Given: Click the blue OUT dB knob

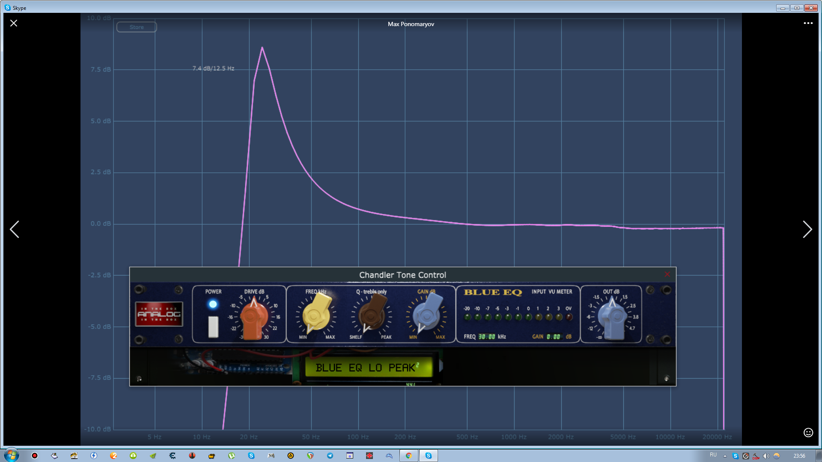Looking at the screenshot, I should coord(613,317).
